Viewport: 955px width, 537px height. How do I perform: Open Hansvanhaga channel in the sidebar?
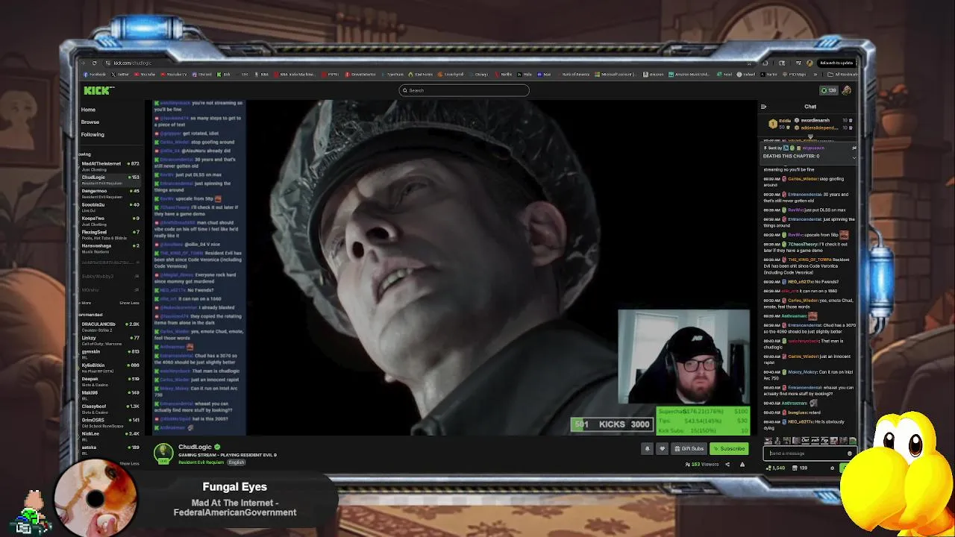(x=110, y=248)
